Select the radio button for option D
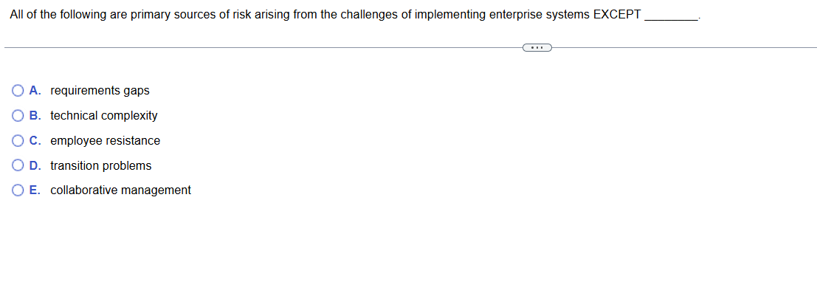Image resolution: width=817 pixels, height=296 pixels. [18, 166]
